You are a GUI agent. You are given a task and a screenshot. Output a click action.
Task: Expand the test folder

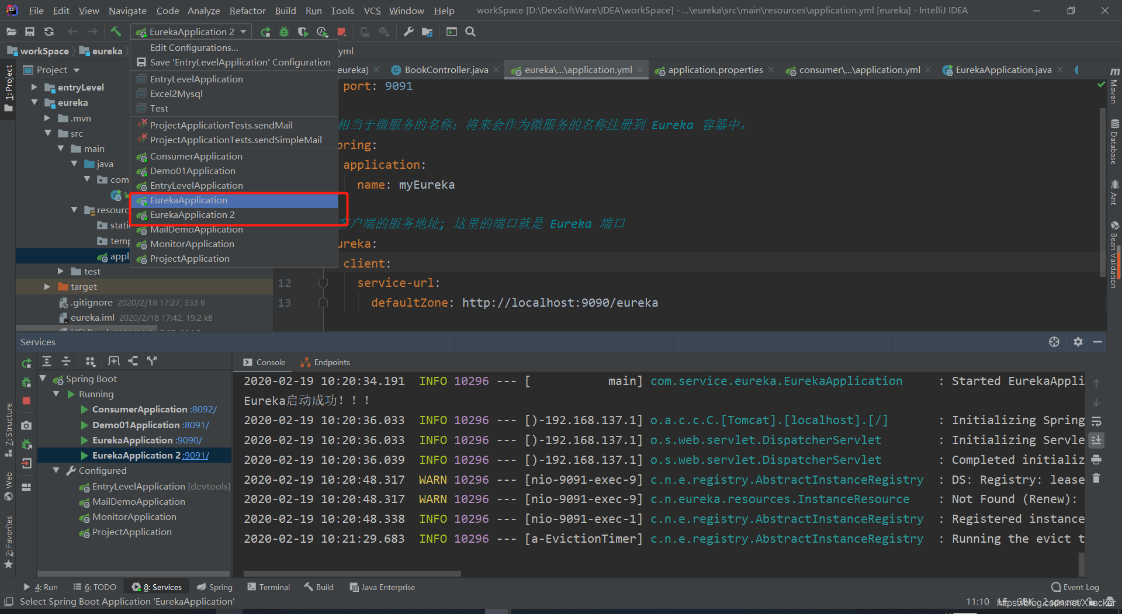point(60,271)
